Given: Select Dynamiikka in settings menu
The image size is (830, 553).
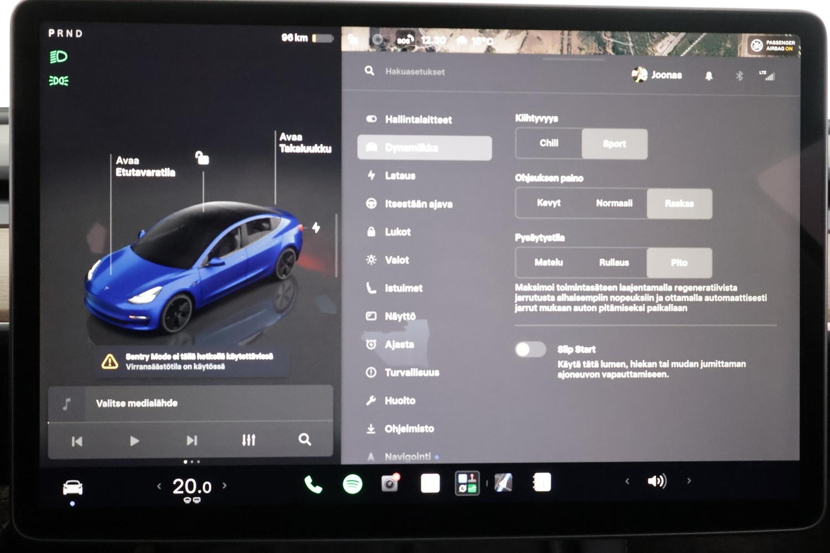Looking at the screenshot, I should tap(424, 148).
